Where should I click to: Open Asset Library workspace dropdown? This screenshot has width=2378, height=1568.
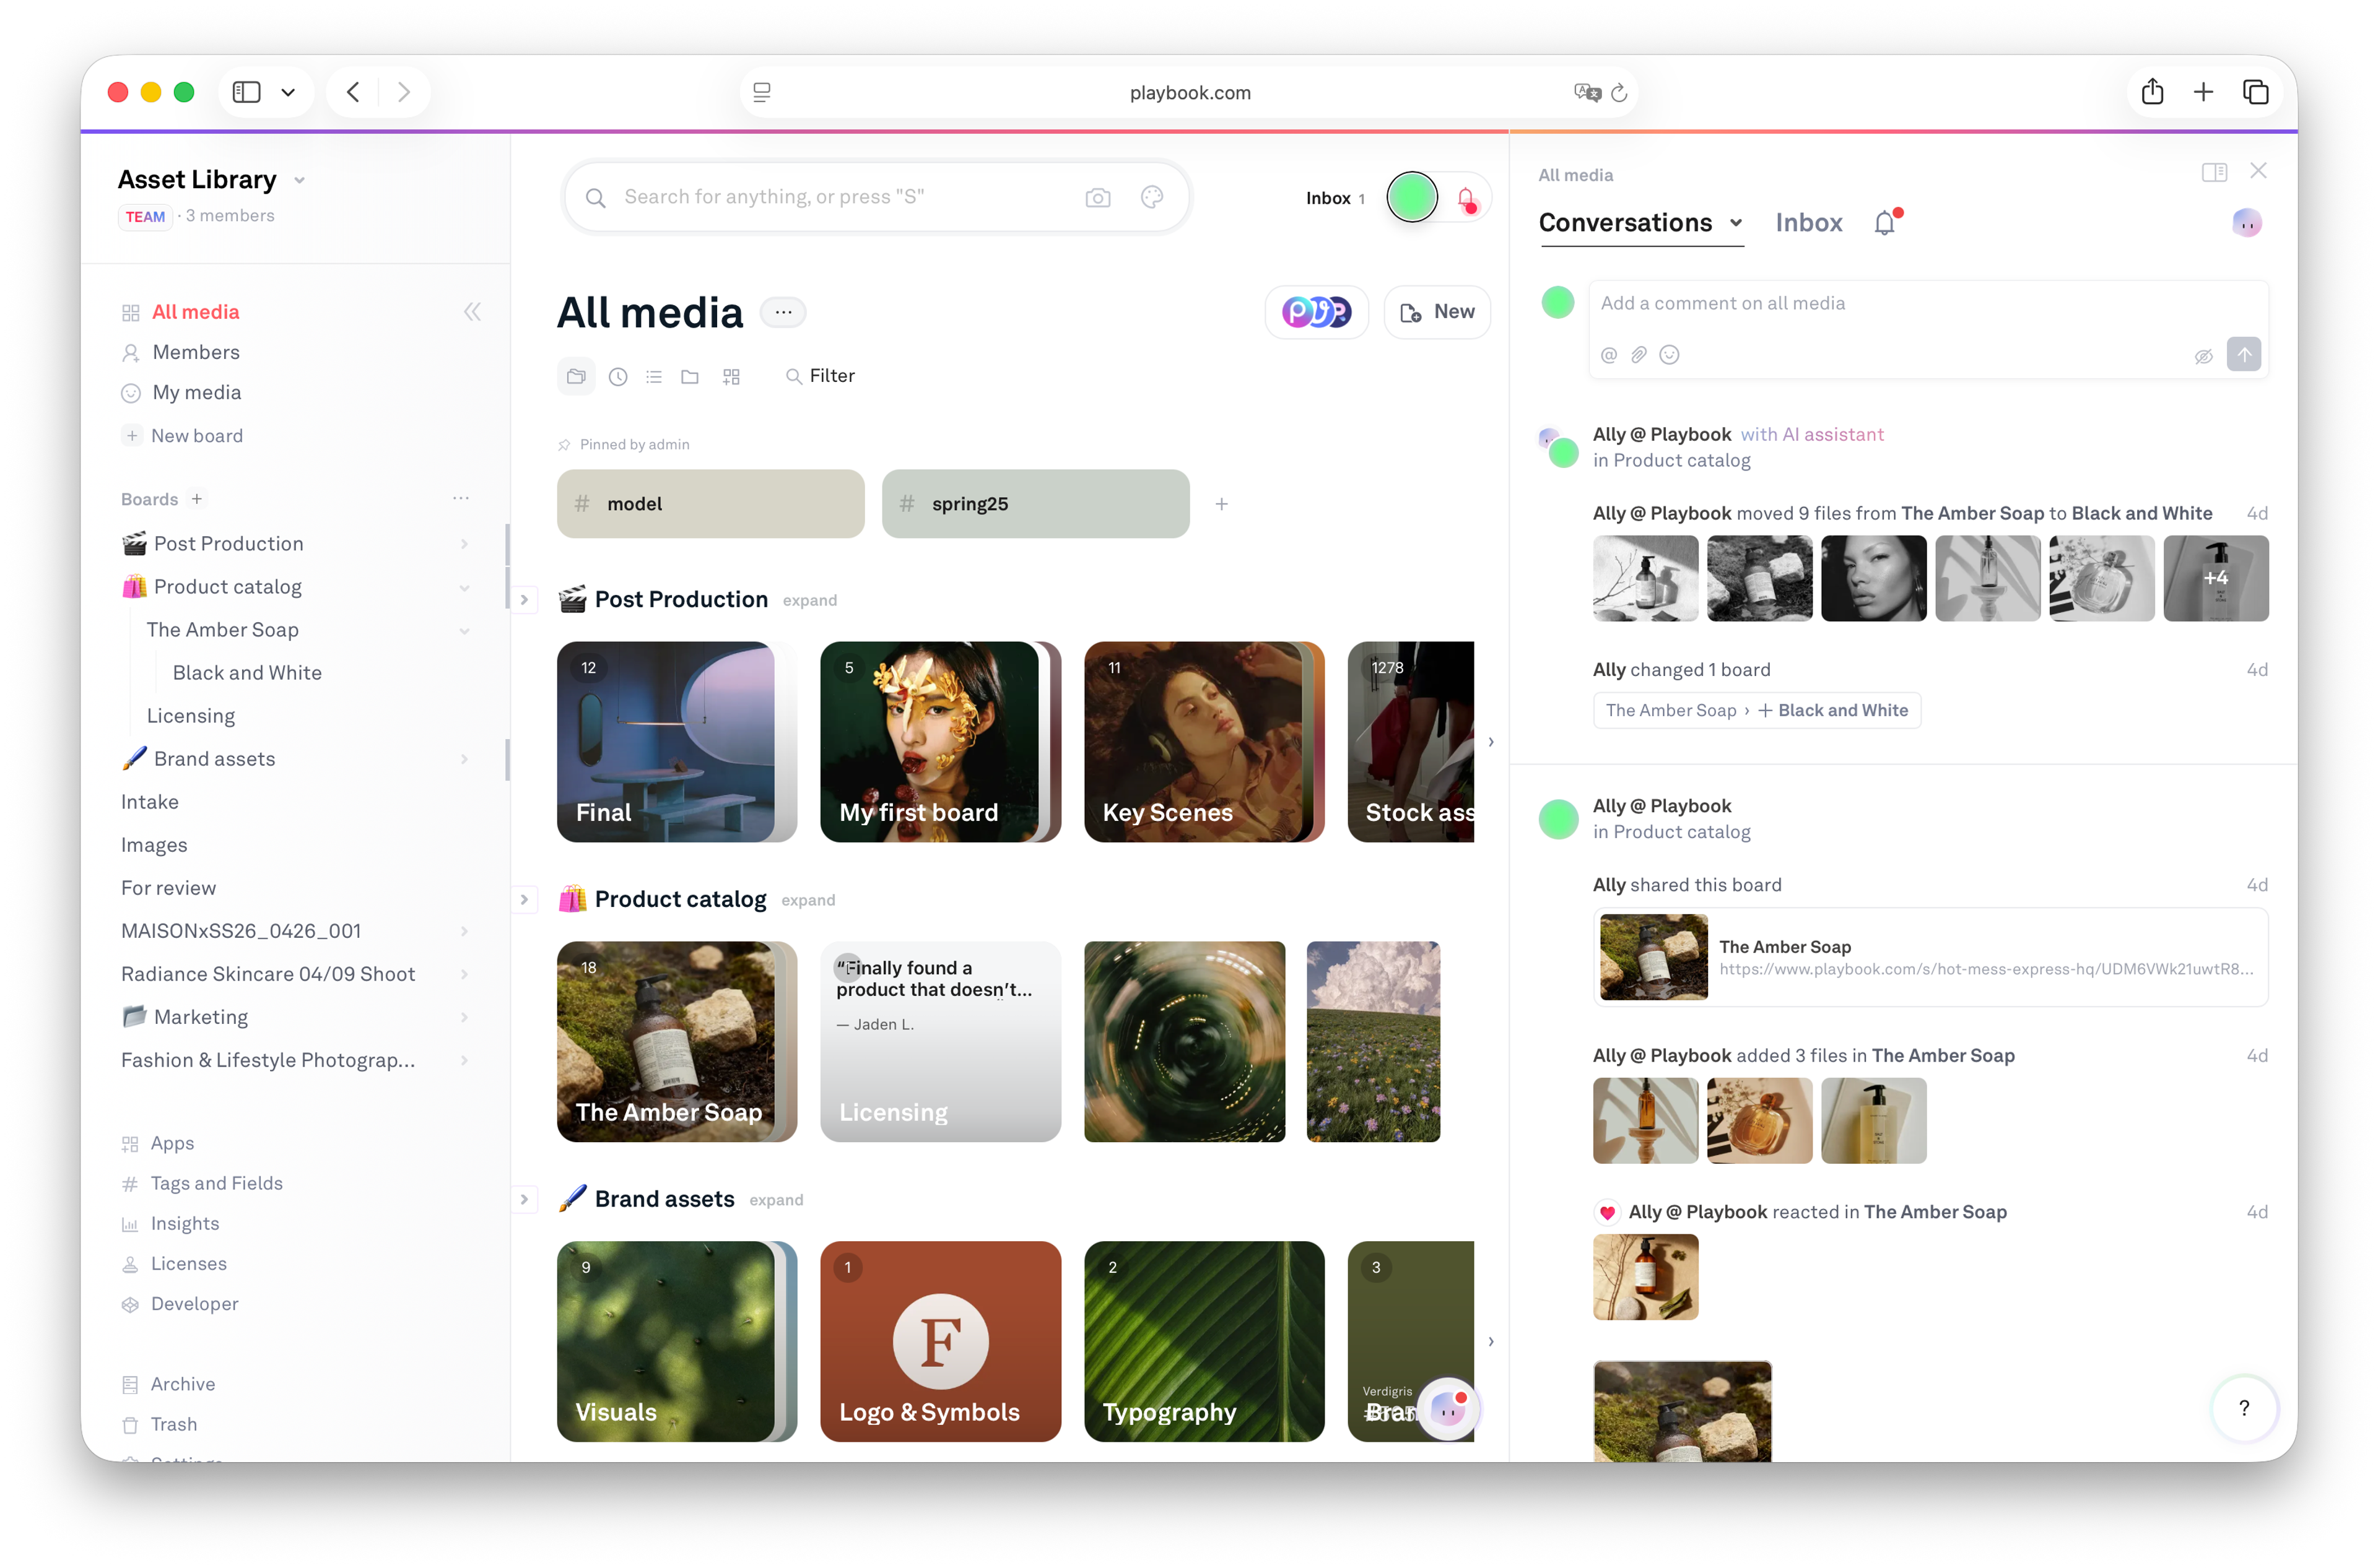(x=299, y=181)
